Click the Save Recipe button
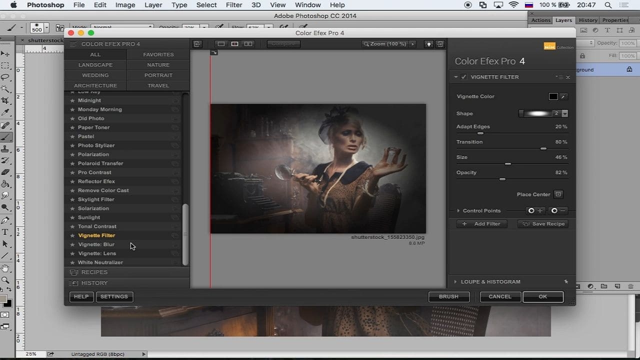 click(x=543, y=224)
